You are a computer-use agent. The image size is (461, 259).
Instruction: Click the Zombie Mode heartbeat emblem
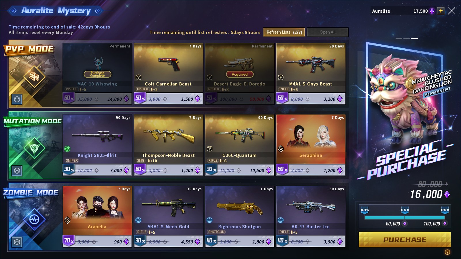coord(34,220)
